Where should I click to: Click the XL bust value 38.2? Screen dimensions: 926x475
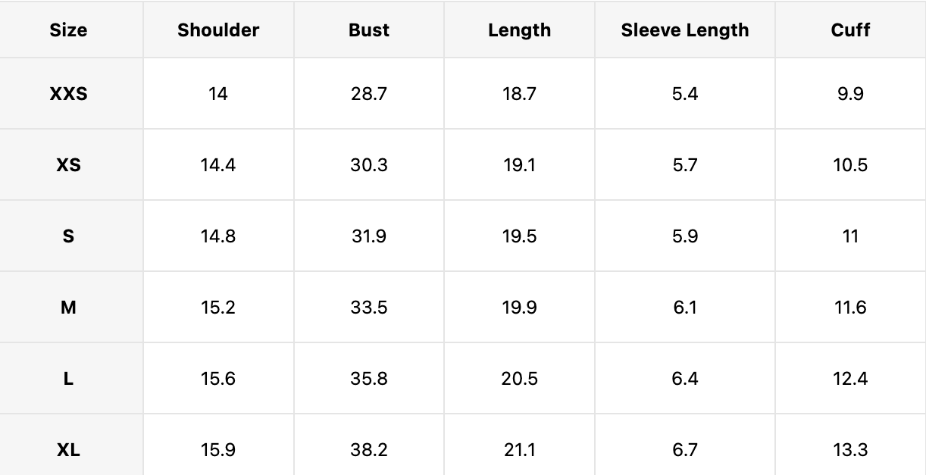coord(369,450)
